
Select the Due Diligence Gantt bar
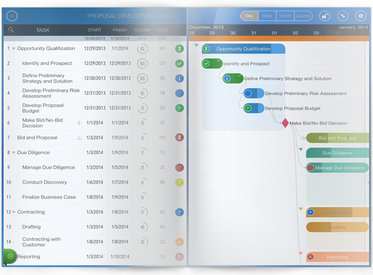(x=338, y=153)
